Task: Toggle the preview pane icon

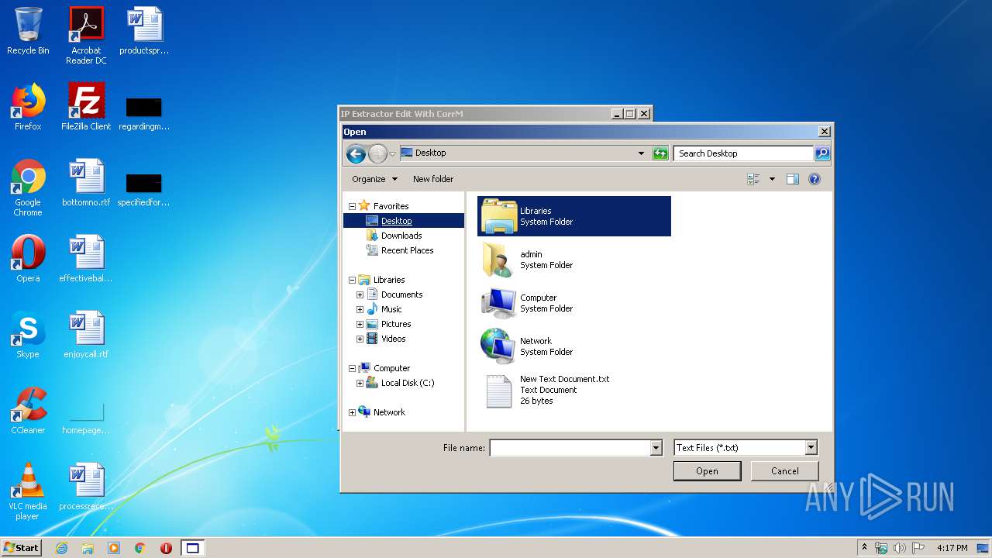Action: click(792, 179)
